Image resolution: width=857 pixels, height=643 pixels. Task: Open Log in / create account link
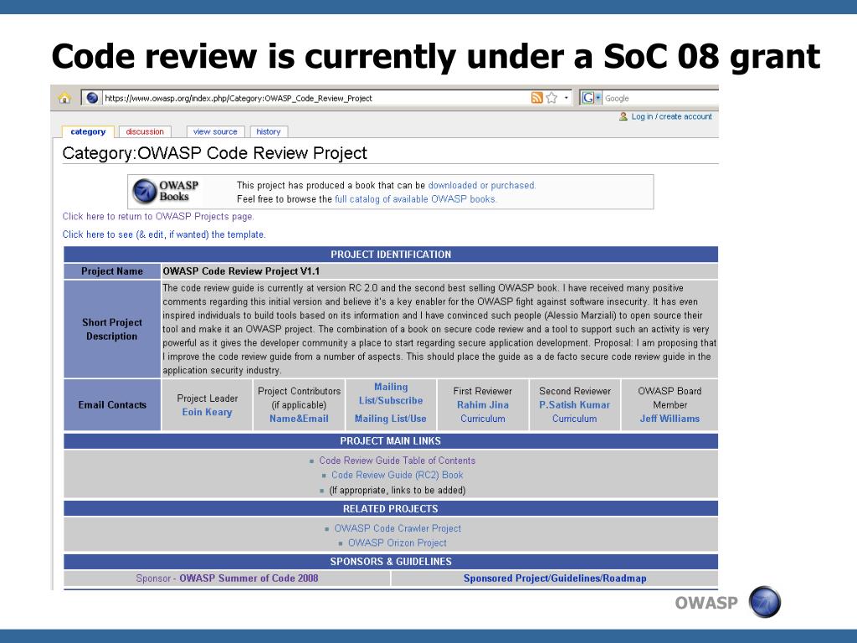[x=671, y=116]
